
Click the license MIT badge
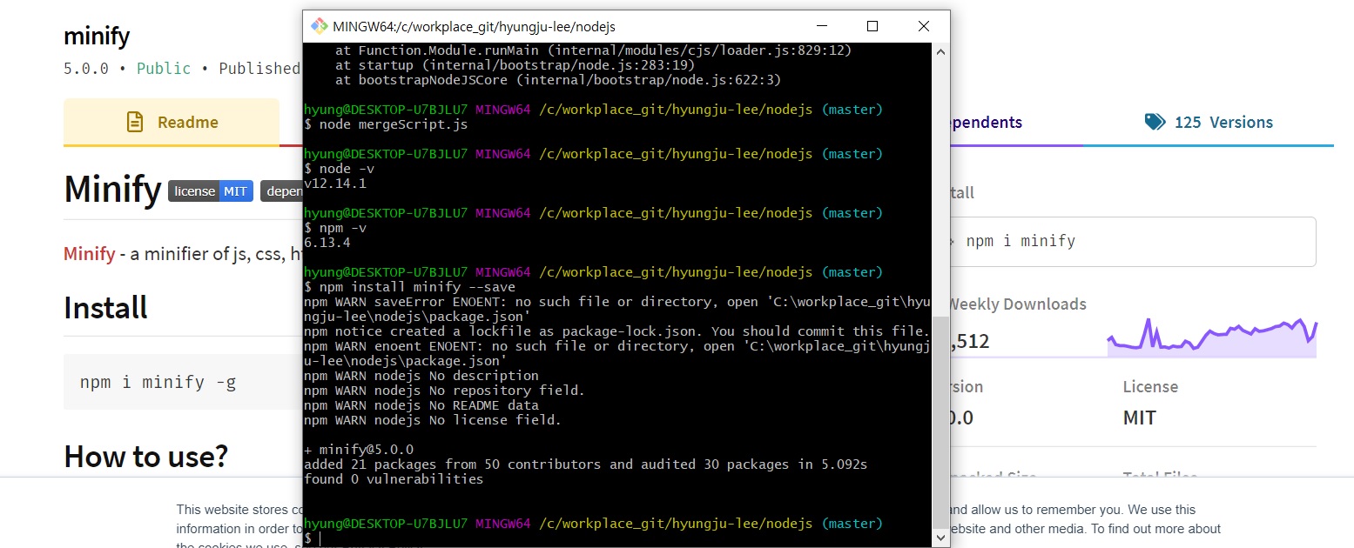pos(211,191)
